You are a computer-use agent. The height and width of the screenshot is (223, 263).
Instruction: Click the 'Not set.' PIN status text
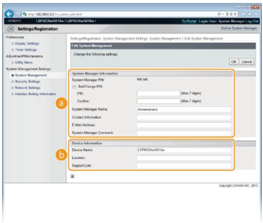[142, 80]
